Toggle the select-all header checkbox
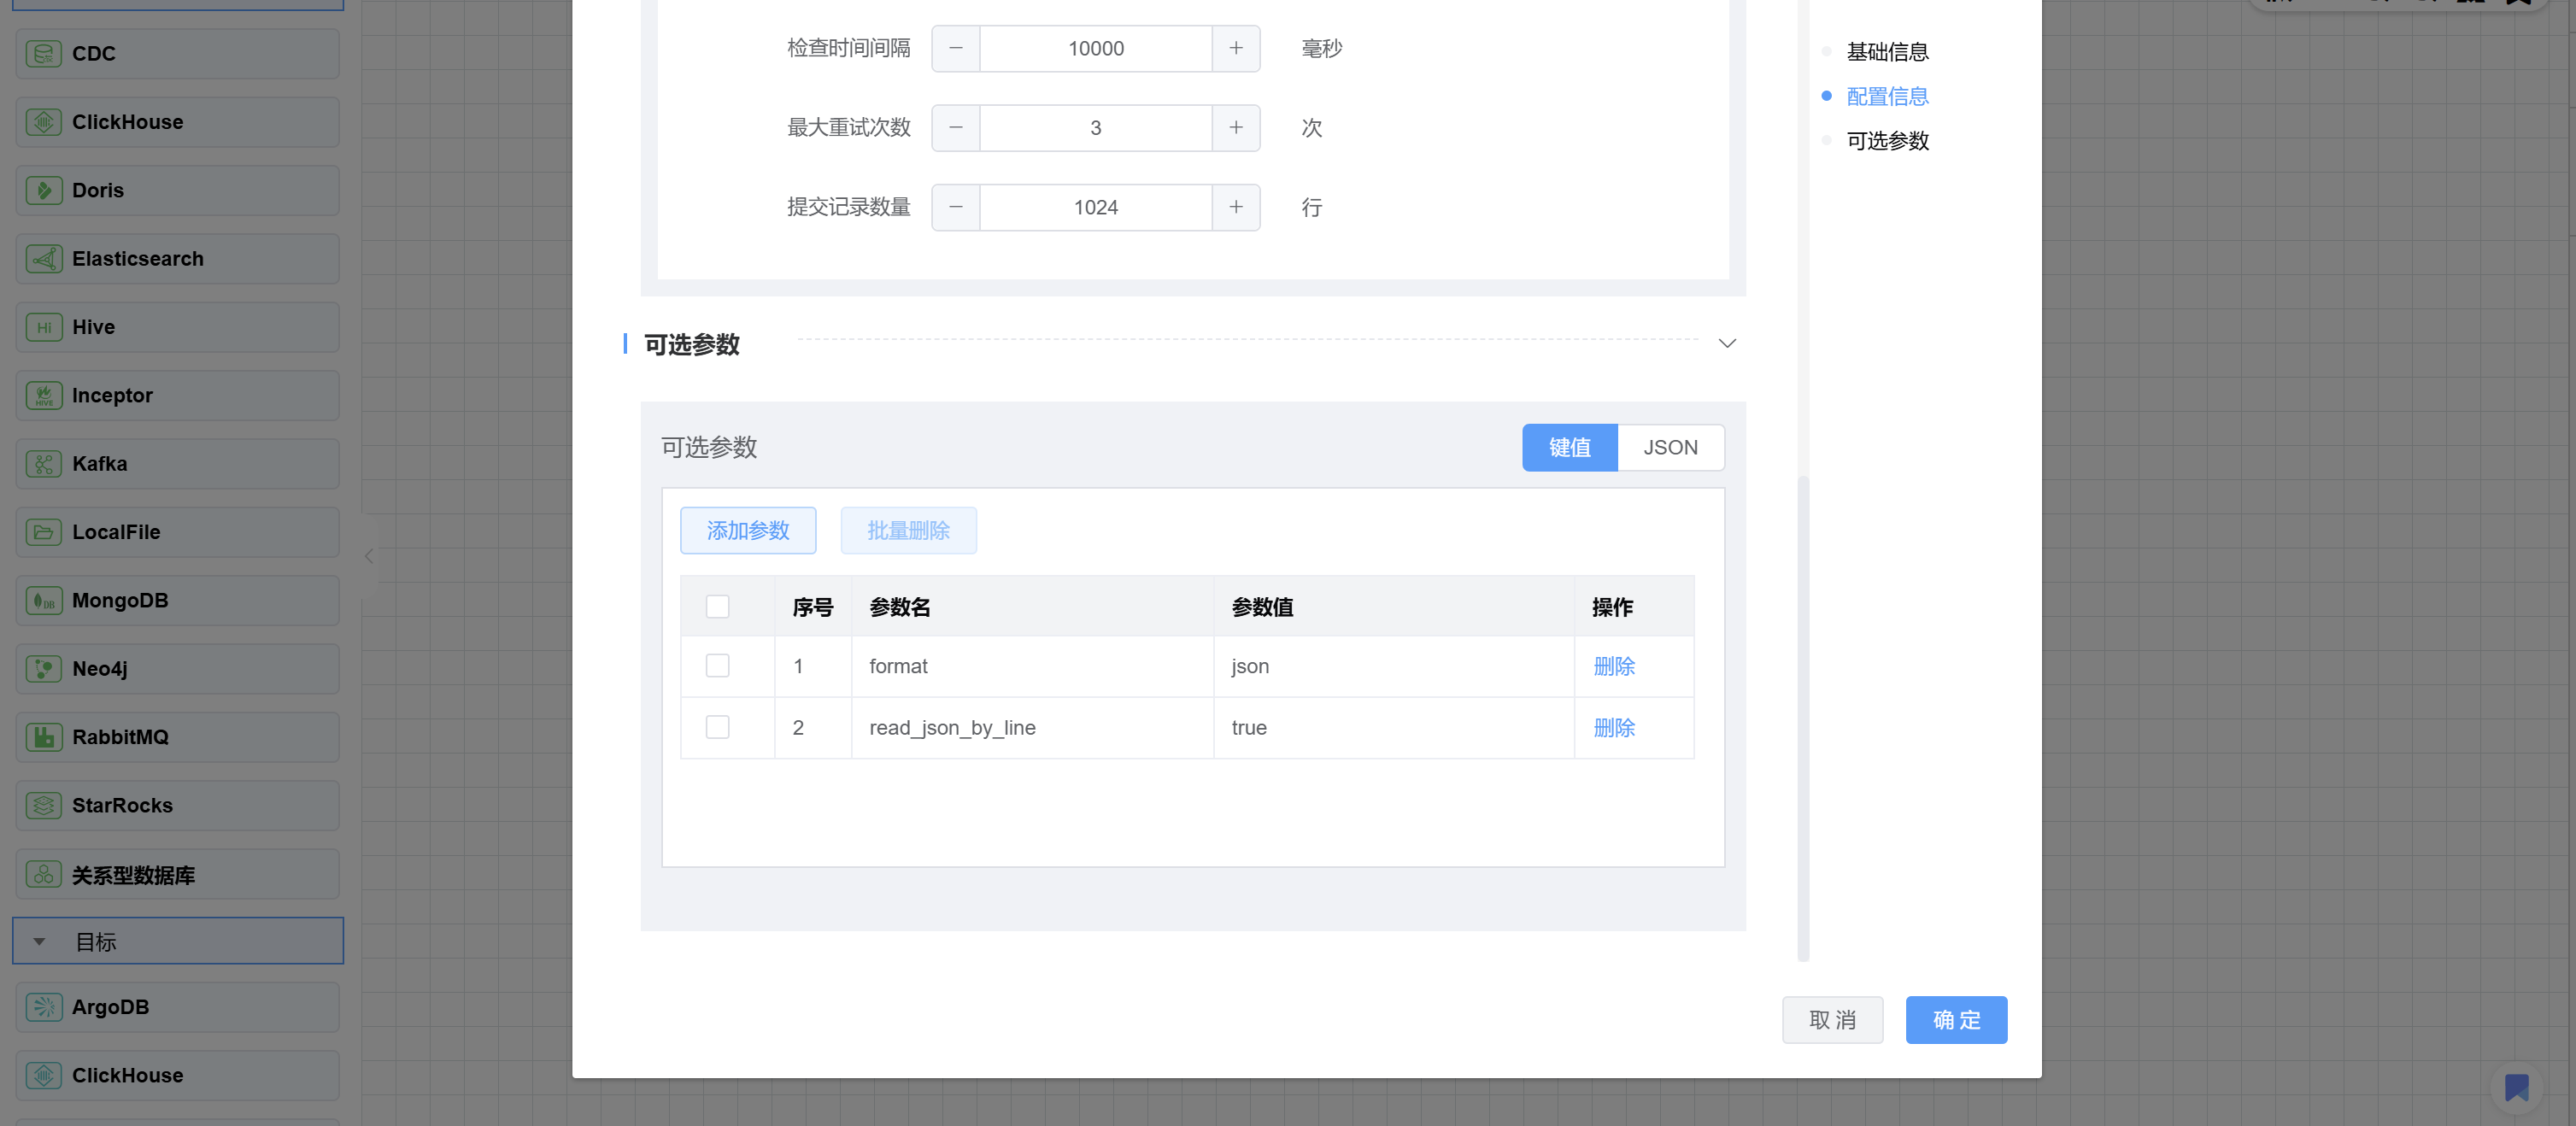This screenshot has height=1126, width=2576. 717,607
